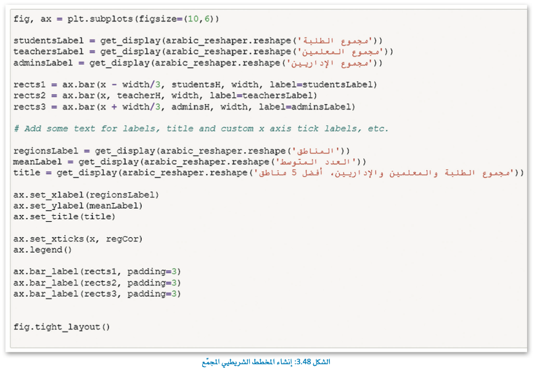The image size is (534, 372).
Task: Click the figure 3.48 Arabic caption
Action: click(x=266, y=362)
